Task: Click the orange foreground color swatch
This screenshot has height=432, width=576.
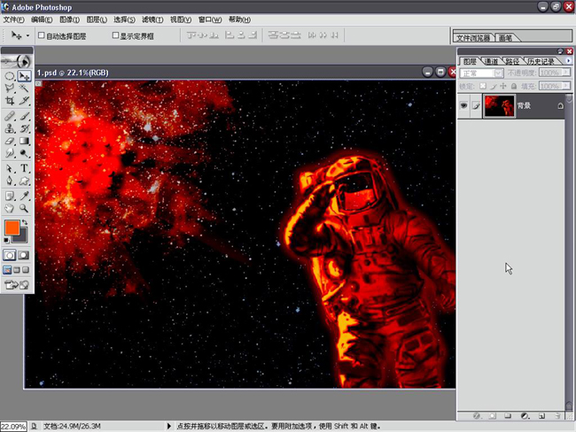Action: (12, 228)
